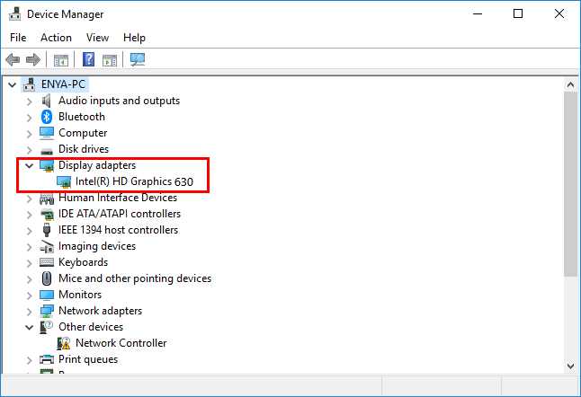581x397 pixels.
Task: Maximize the Device Manager window
Action: coord(518,14)
